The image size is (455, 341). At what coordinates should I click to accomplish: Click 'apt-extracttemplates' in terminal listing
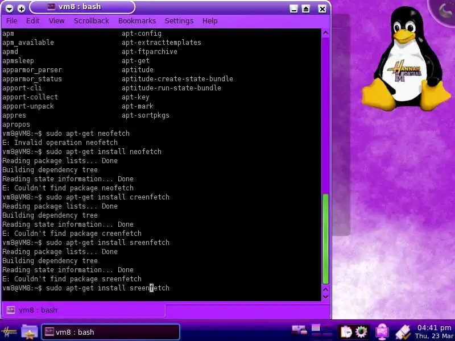(x=162, y=42)
